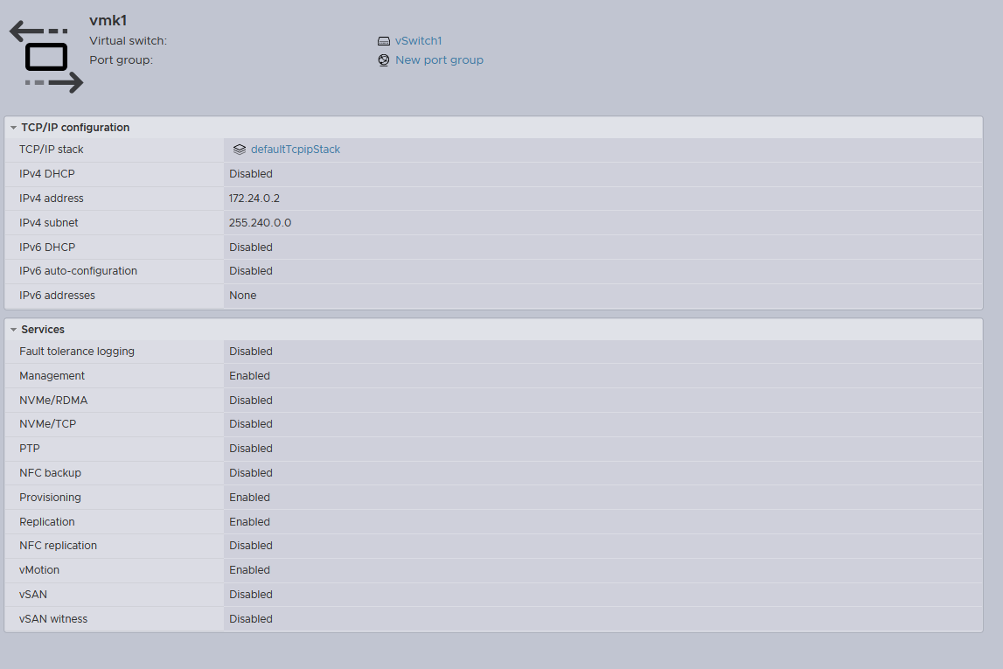Screen dimensions: 1003x669
Task: Click the vMotion service label
Action: tap(39, 570)
